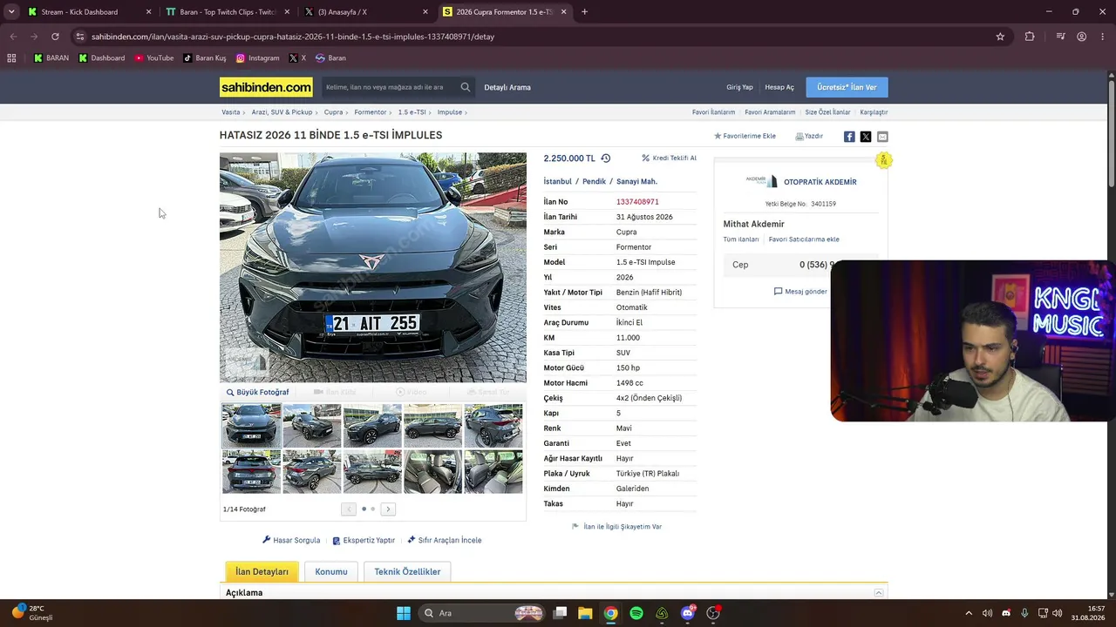Open the OBS icon on the taskbar

point(713,613)
